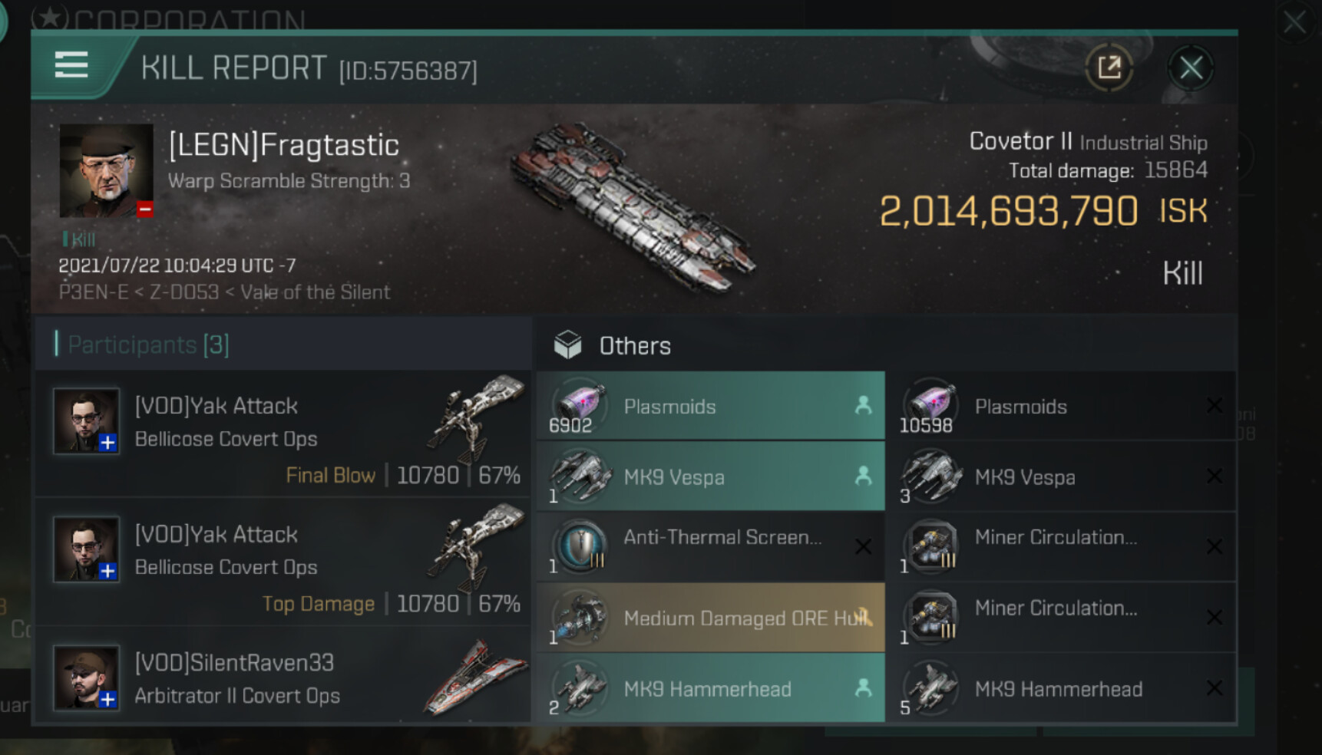1322x755 pixels.
Task: Click the Anti-Thermal Screen module icon
Action: (581, 546)
